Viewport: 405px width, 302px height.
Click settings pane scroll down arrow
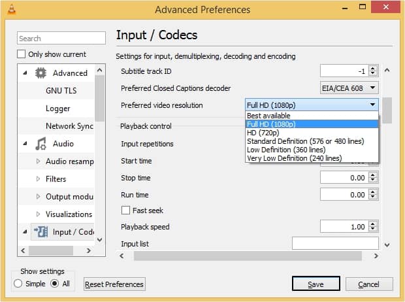(x=387, y=244)
